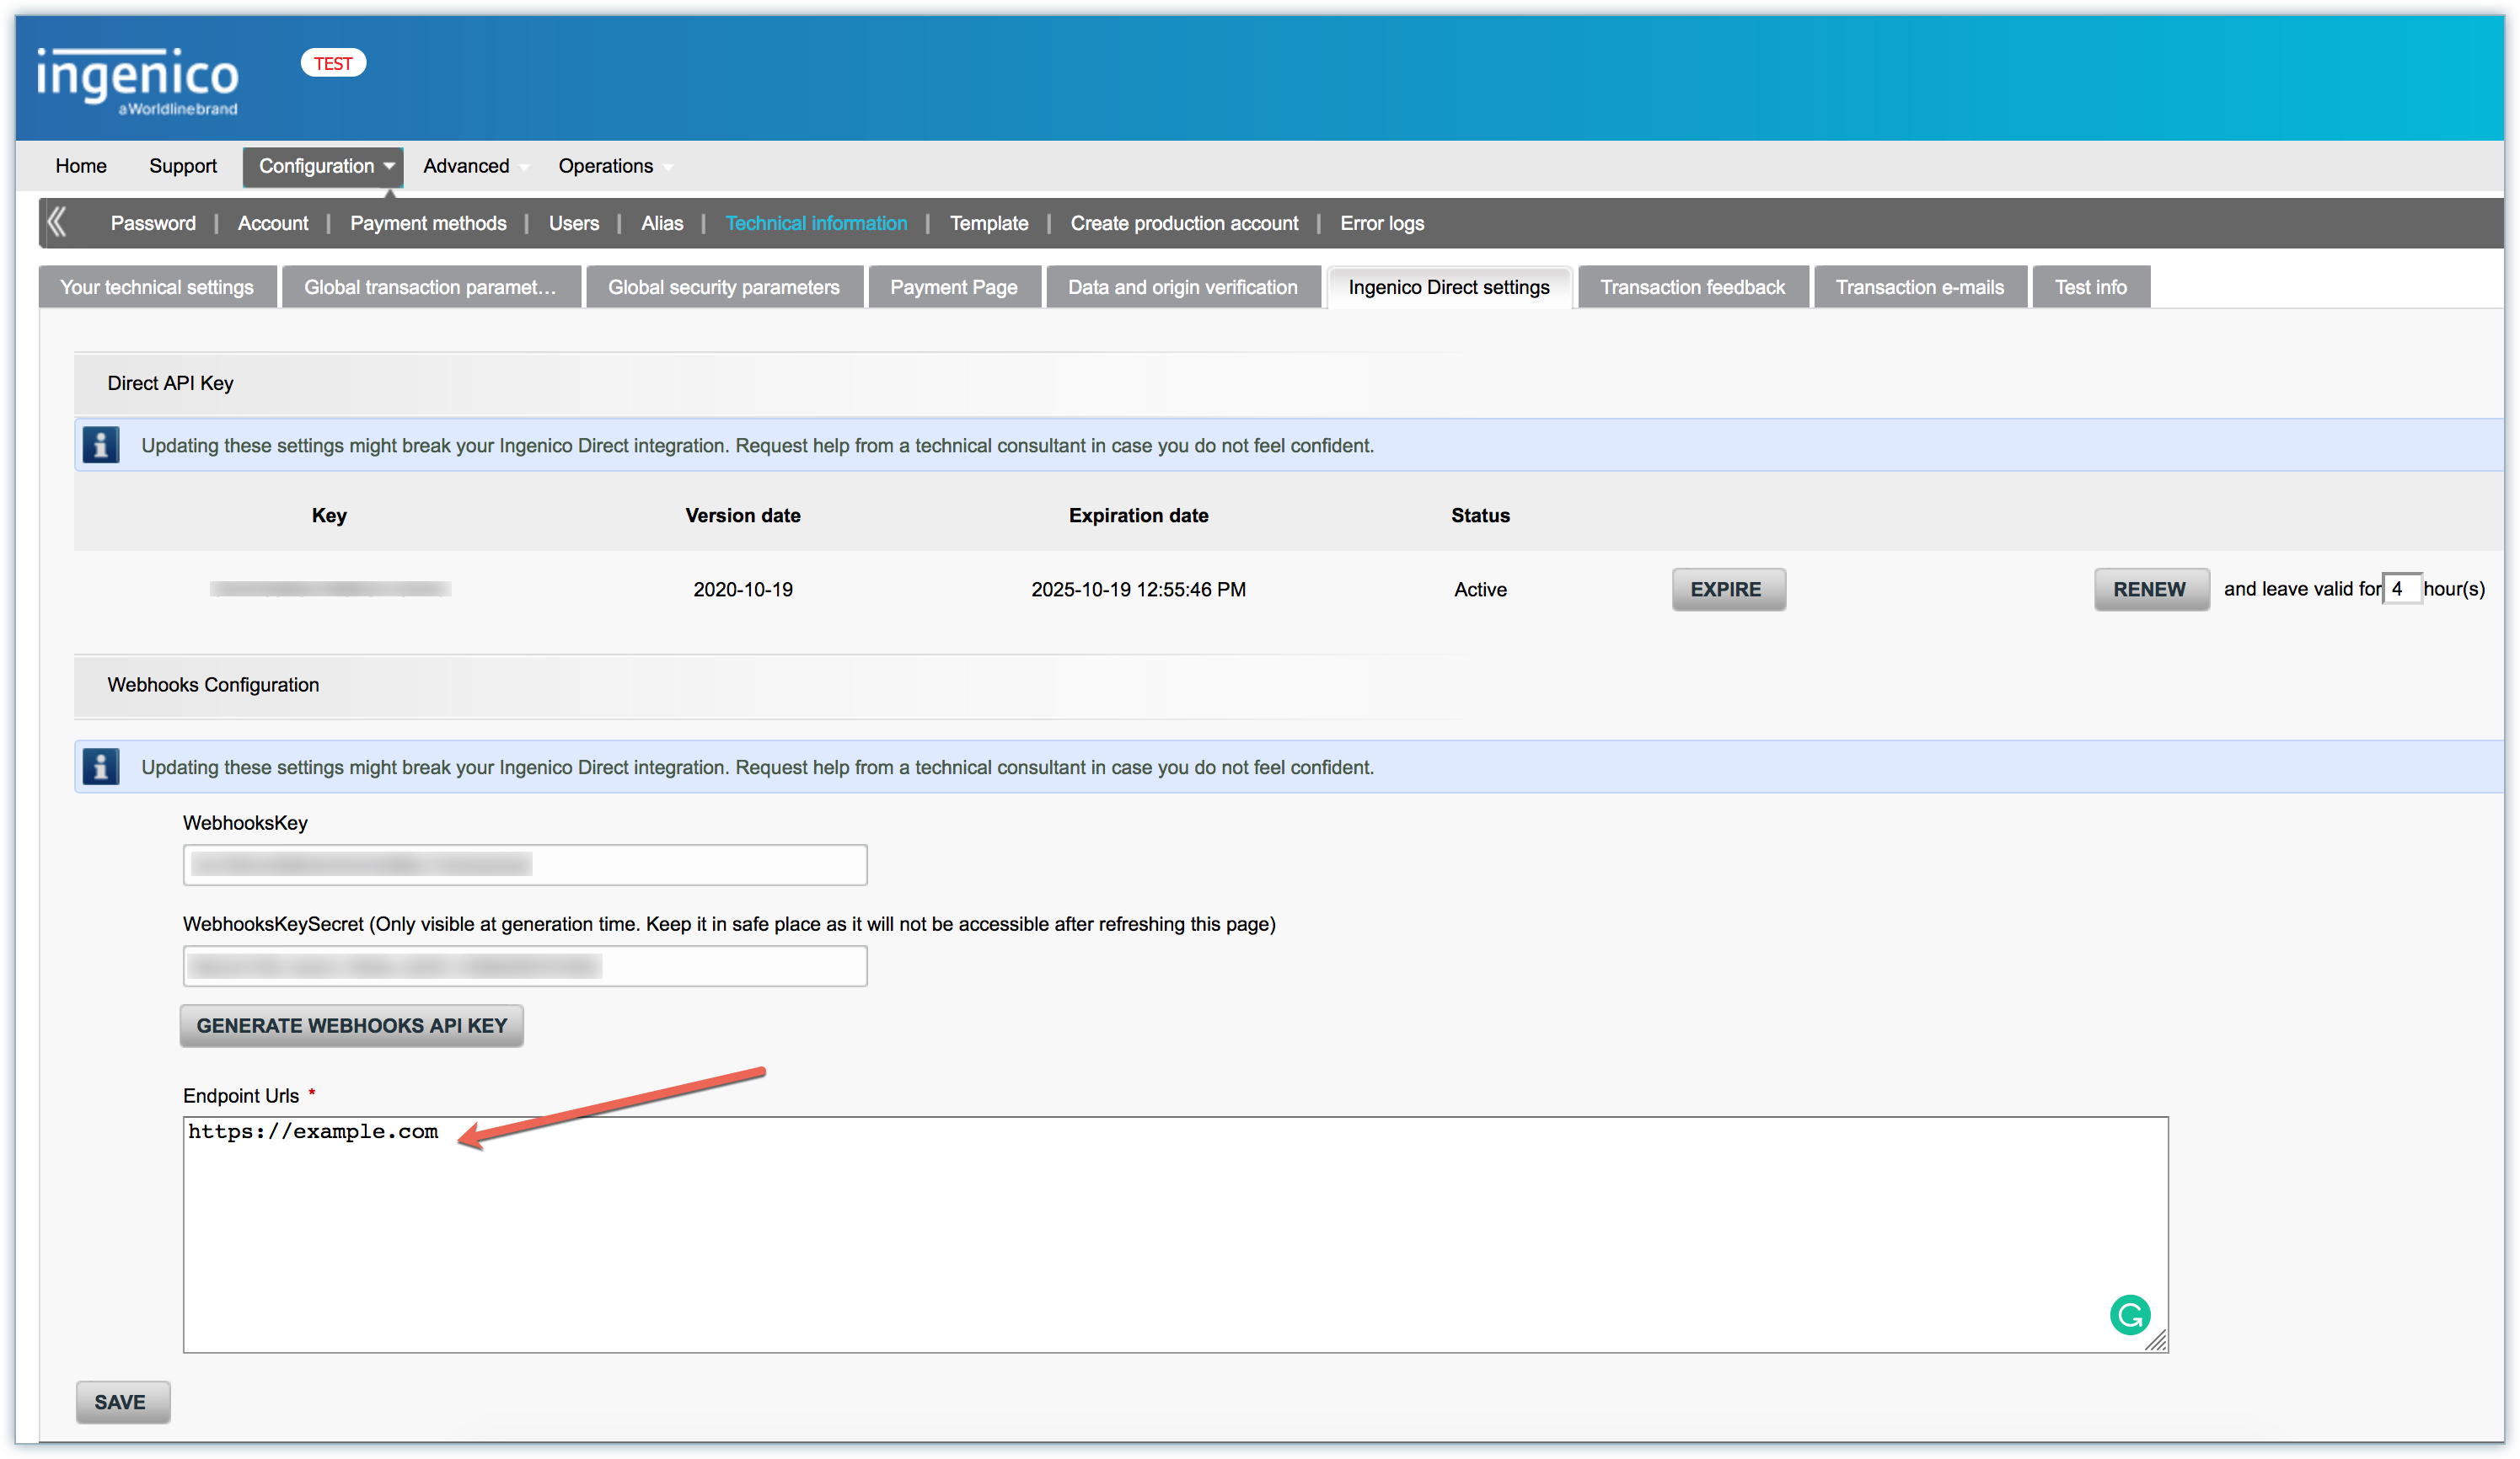Click the double-chevron back arrow icon

[58, 222]
